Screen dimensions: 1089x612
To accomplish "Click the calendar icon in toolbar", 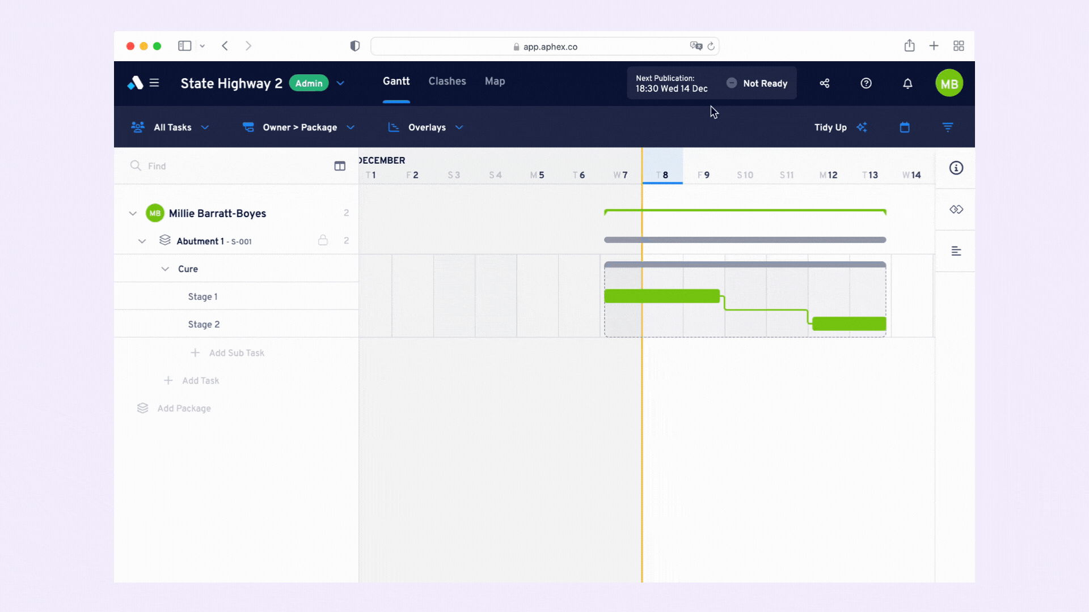I will [x=905, y=127].
